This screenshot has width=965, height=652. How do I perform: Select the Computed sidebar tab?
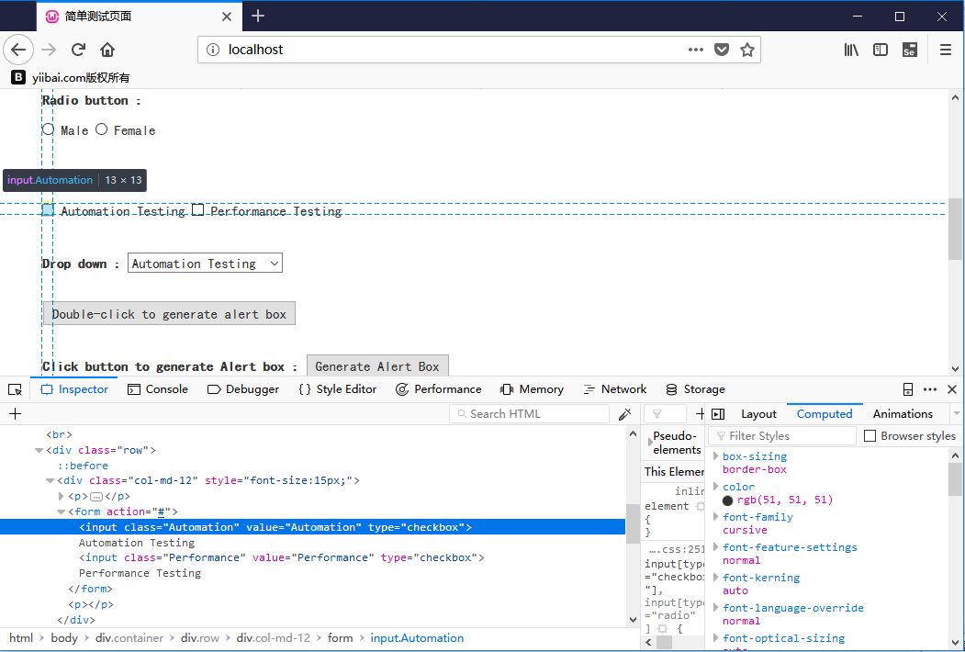click(x=825, y=414)
